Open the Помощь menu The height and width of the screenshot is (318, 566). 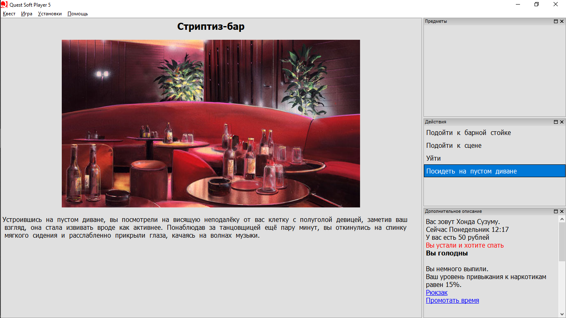77,14
